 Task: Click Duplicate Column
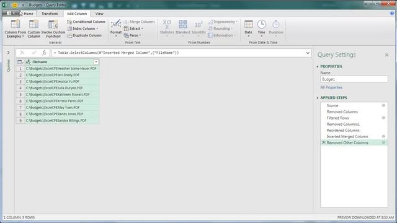pos(84,35)
